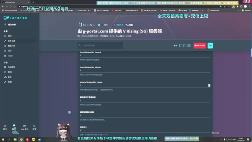The width and height of the screenshot is (252, 142).
Task: Click the red delete all saves button
Action: [x=199, y=45]
